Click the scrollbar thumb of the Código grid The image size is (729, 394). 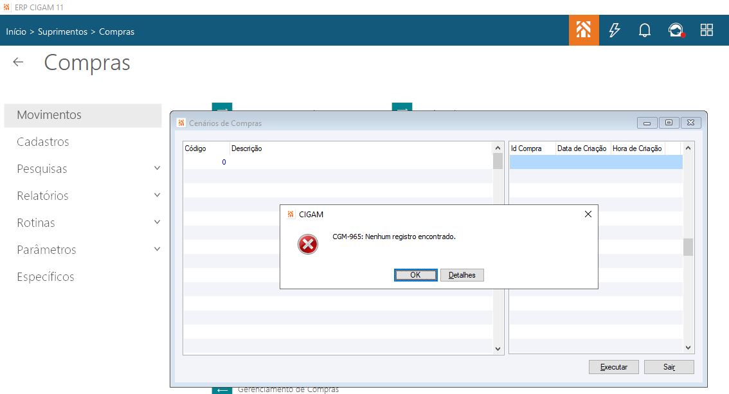[498, 161]
